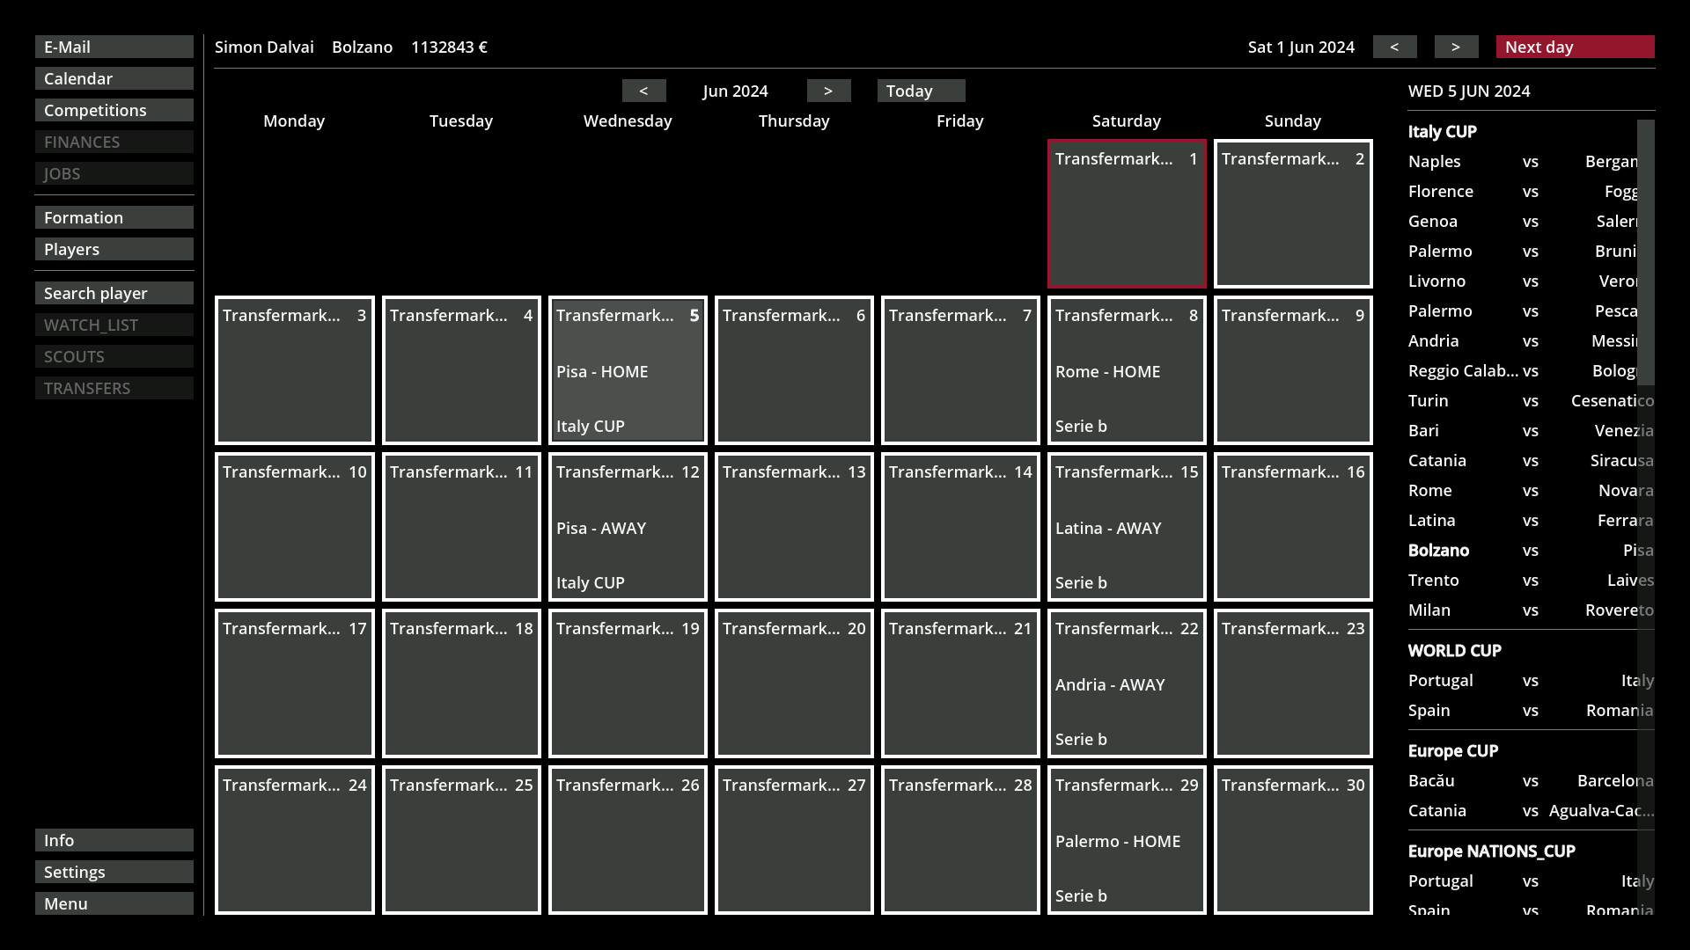The height and width of the screenshot is (950, 1690).
Task: Go to previous month in calendar
Action: coord(643,91)
